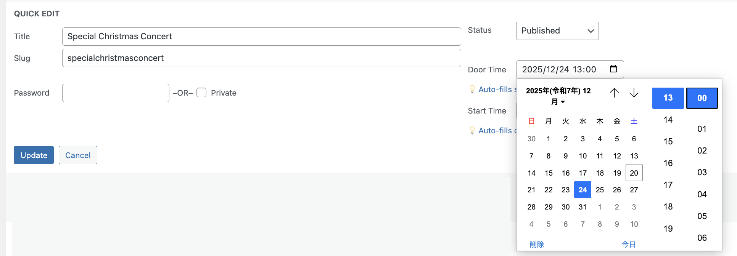Click 今日 to jump to today
Screen dimensions: 737x256
click(628, 245)
